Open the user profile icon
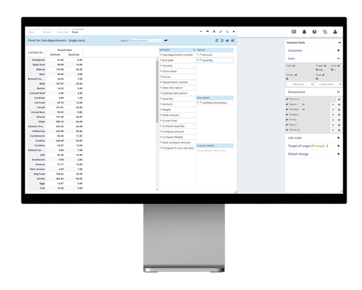 334,31
